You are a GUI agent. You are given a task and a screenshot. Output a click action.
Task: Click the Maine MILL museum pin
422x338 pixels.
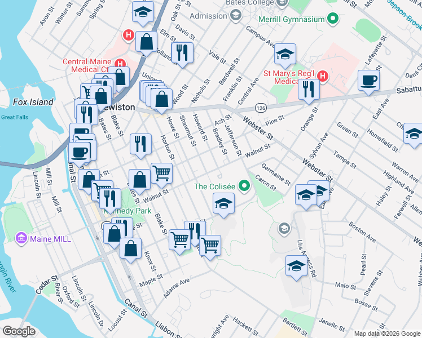[21, 238]
